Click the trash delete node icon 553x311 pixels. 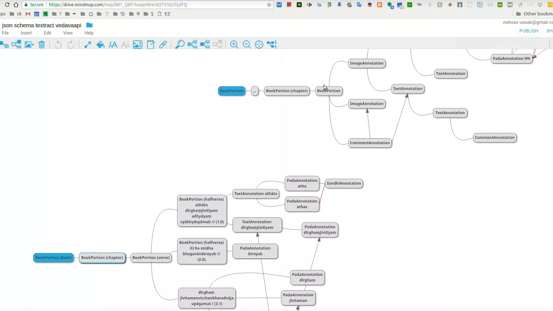(x=41, y=44)
